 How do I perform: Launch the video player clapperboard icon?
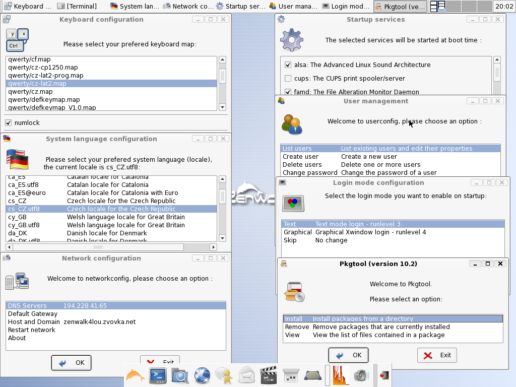pyautogui.click(x=269, y=375)
